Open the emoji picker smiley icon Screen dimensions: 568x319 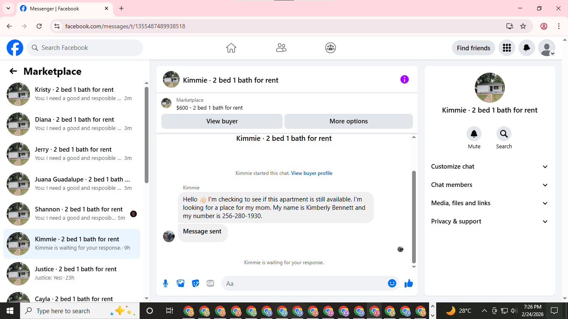click(392, 283)
